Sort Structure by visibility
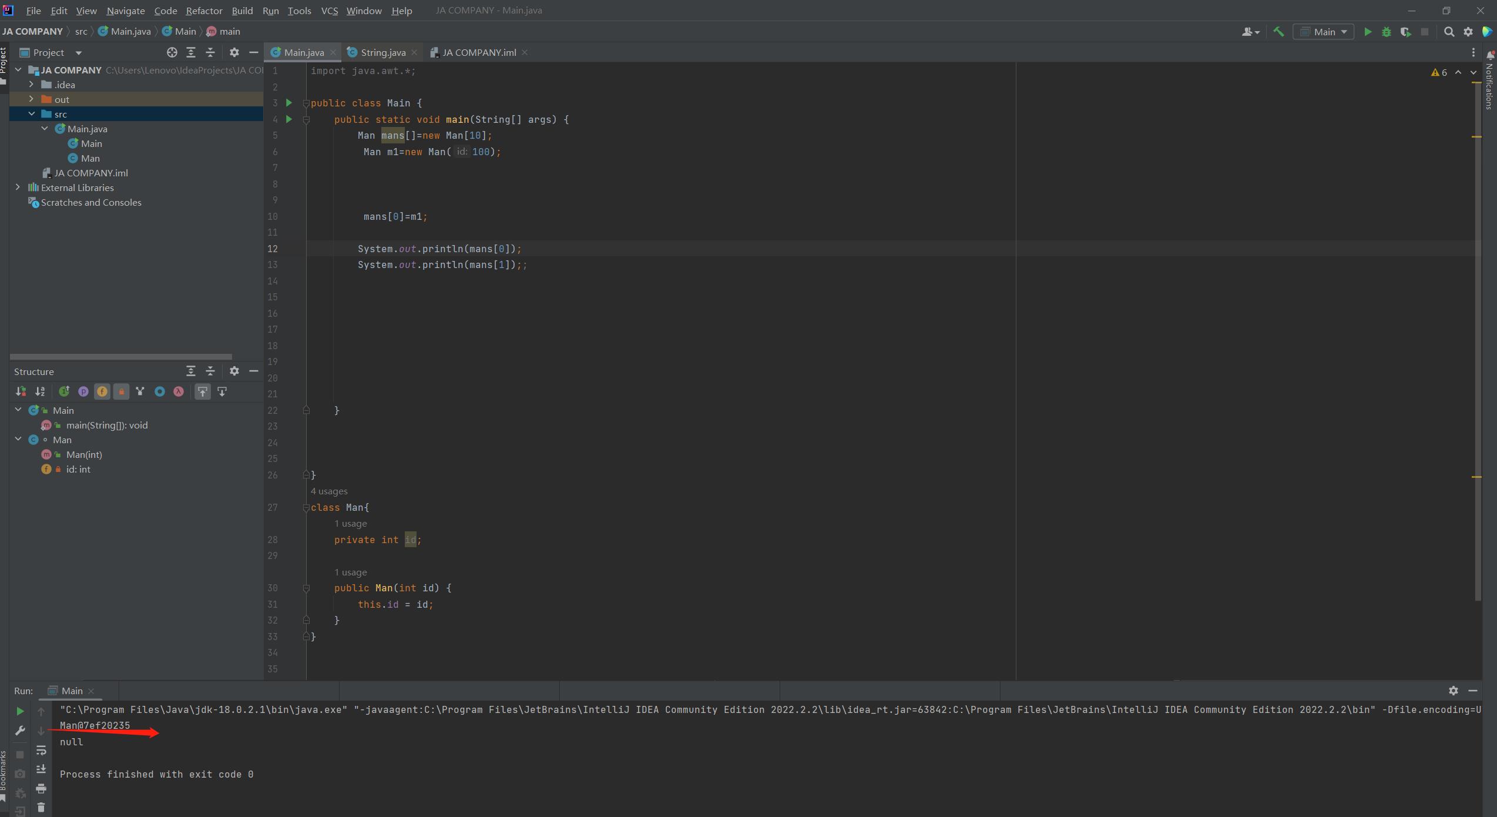The height and width of the screenshot is (817, 1497). pos(21,391)
